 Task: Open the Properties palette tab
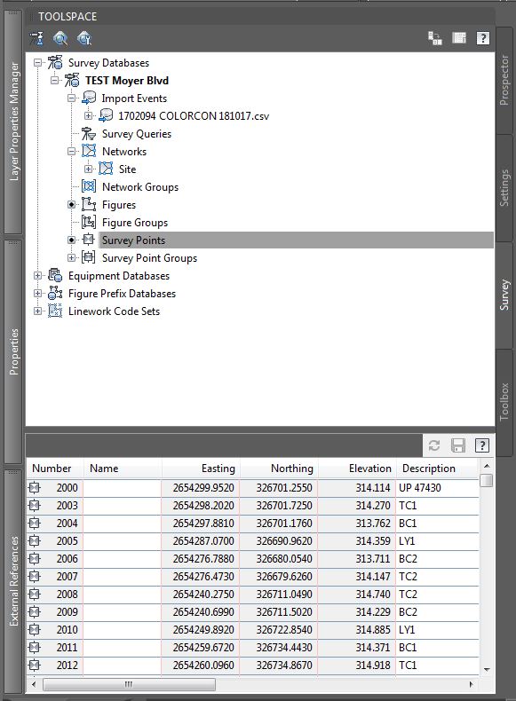tap(14, 352)
